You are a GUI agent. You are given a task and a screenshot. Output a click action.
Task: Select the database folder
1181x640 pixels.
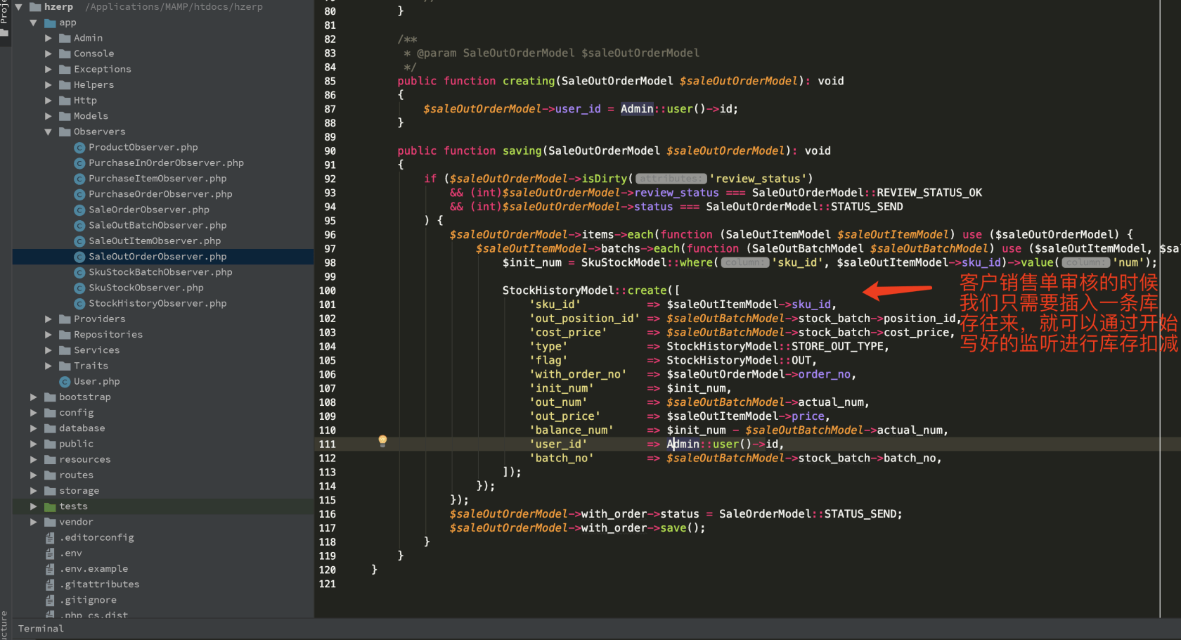(x=82, y=428)
